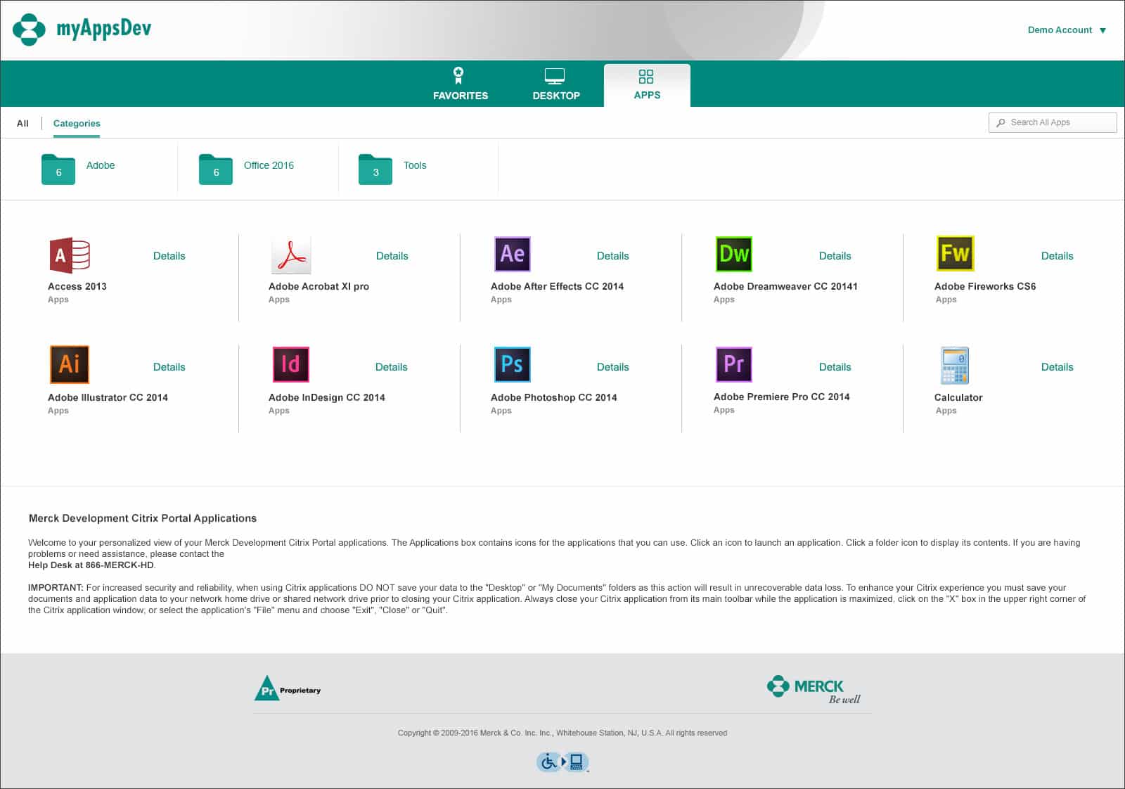Open the Adobe Dreamweaver Dw icon

(733, 254)
